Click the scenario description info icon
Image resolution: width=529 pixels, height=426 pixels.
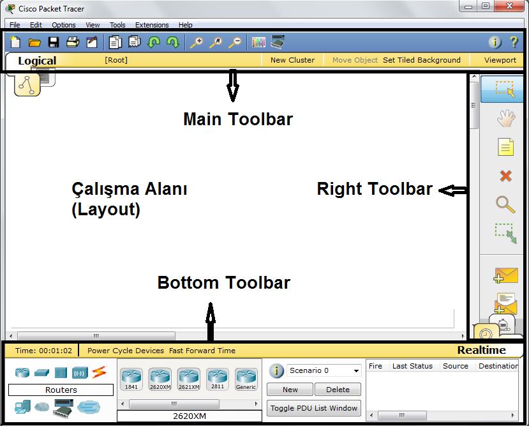click(276, 370)
